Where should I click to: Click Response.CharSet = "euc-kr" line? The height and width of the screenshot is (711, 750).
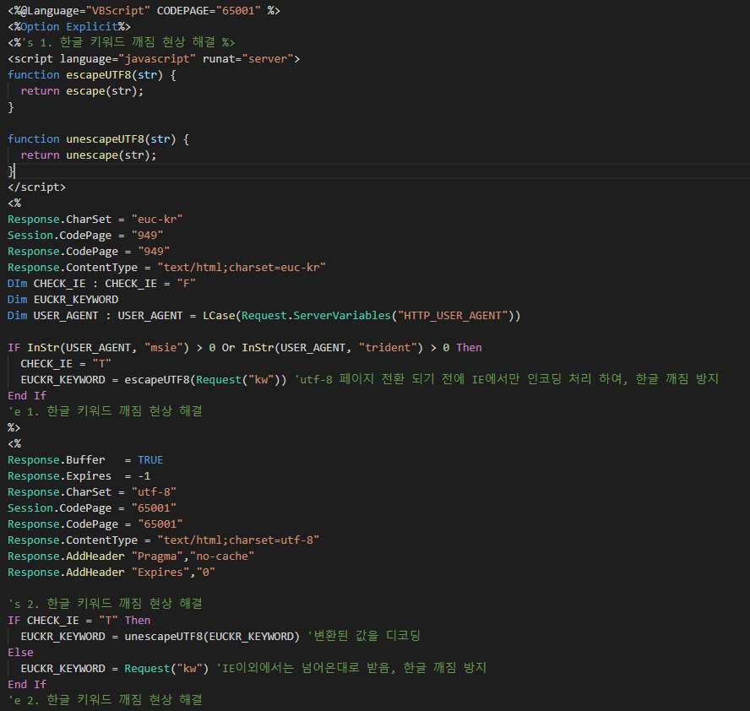[95, 220]
